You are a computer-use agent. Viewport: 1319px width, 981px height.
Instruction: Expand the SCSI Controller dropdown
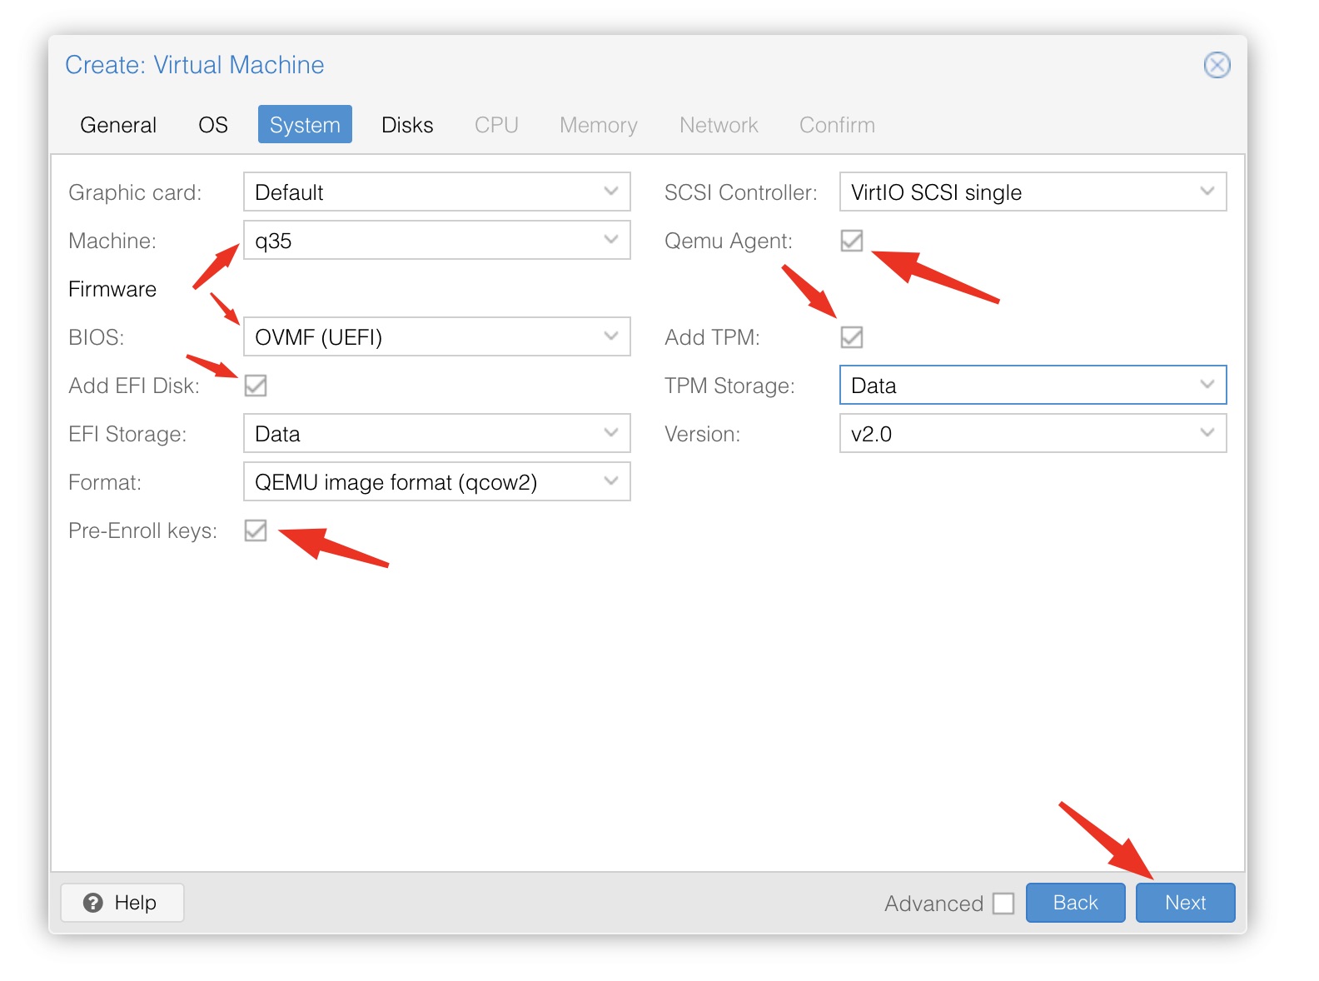[1033, 192]
